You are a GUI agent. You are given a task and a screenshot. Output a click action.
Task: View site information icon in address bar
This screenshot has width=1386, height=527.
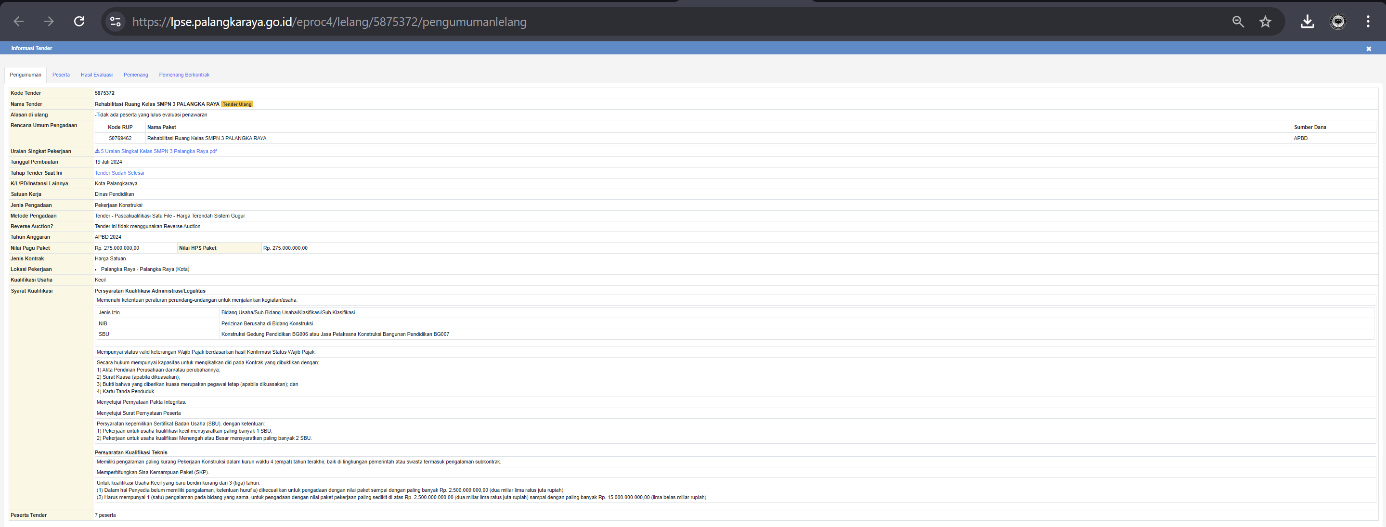click(x=115, y=22)
